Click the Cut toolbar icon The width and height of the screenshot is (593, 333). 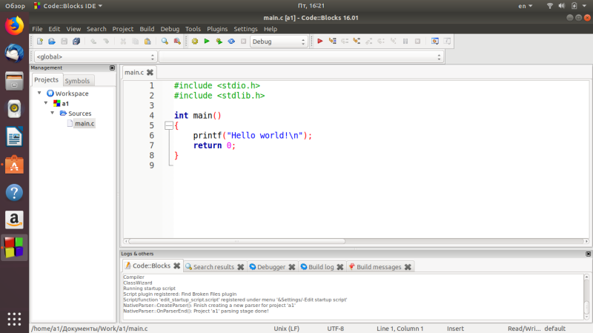click(x=123, y=42)
